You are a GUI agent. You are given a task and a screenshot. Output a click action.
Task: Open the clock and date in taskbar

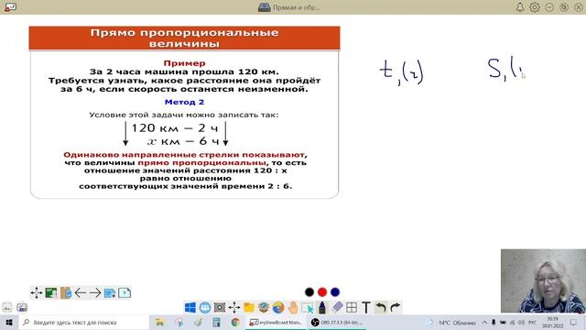click(552, 322)
